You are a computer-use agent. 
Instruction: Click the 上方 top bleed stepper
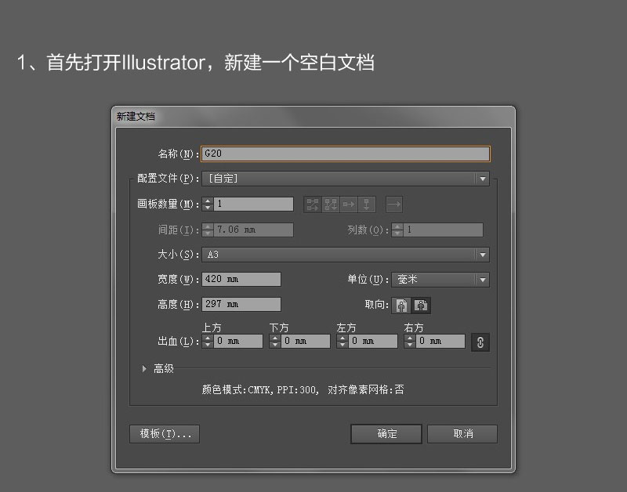point(208,341)
